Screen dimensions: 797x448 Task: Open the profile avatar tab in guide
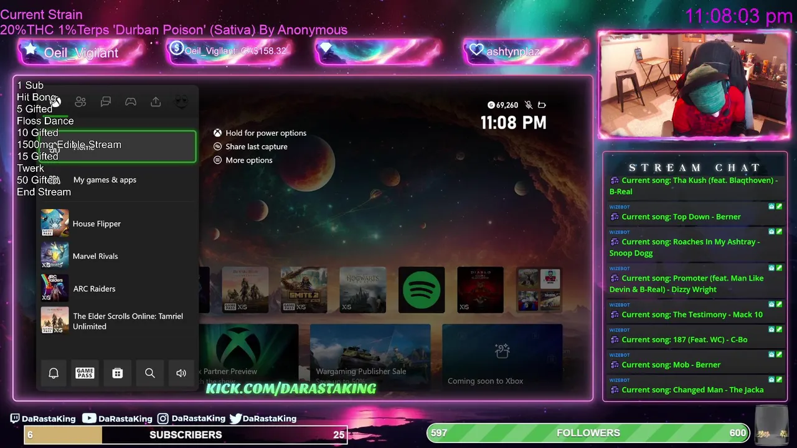tap(181, 102)
